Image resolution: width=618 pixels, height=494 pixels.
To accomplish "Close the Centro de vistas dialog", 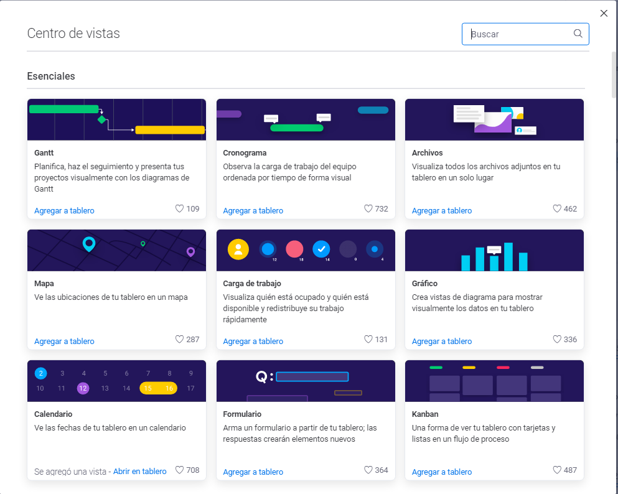I will tap(604, 13).
